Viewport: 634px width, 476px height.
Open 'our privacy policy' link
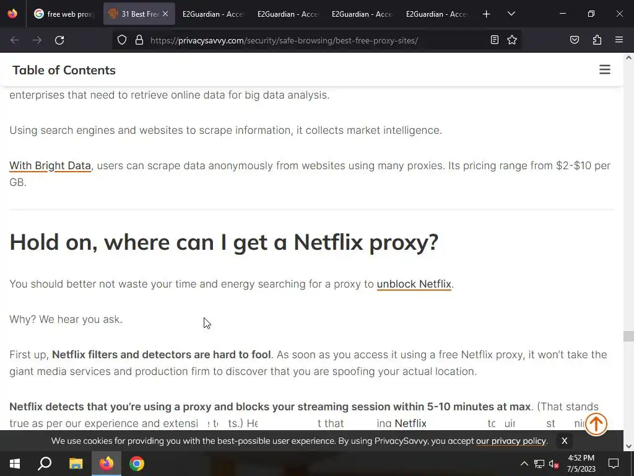pos(511,441)
